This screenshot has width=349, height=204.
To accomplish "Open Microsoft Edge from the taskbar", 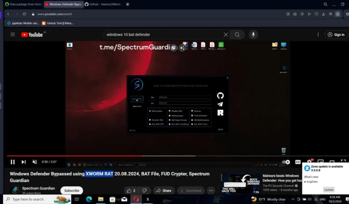I will pyautogui.click(x=89, y=199).
